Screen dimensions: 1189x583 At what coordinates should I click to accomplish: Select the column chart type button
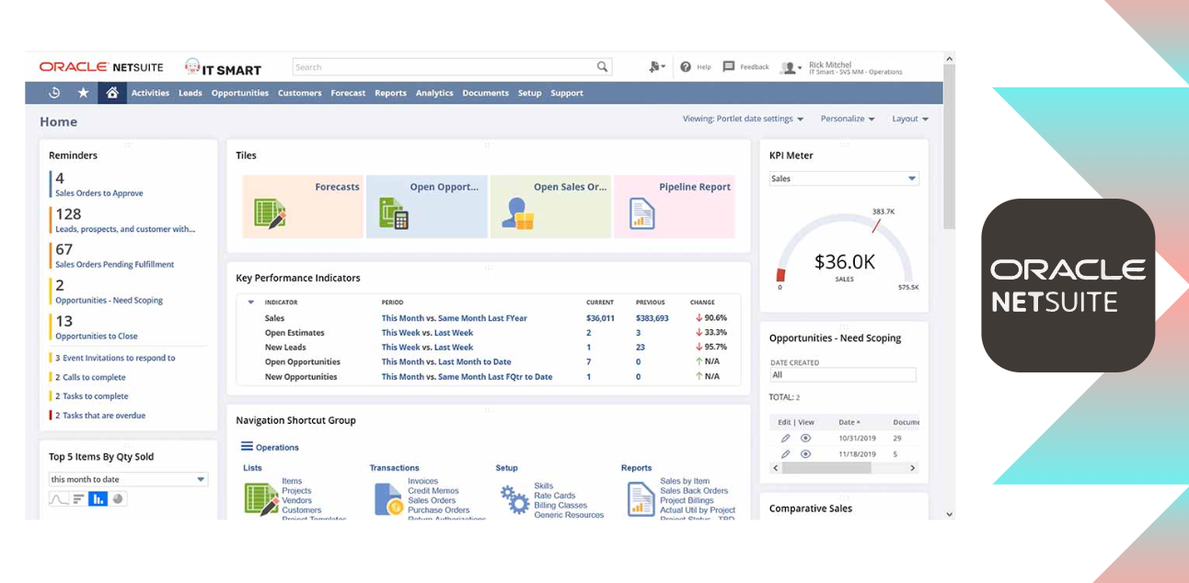(98, 499)
